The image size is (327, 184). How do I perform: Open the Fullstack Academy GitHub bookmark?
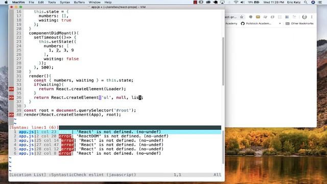256,24
